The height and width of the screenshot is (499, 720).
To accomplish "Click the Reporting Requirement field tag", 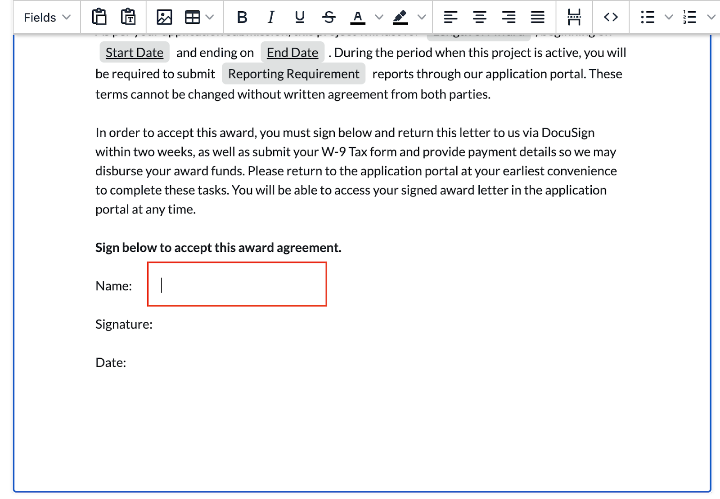I will (293, 74).
